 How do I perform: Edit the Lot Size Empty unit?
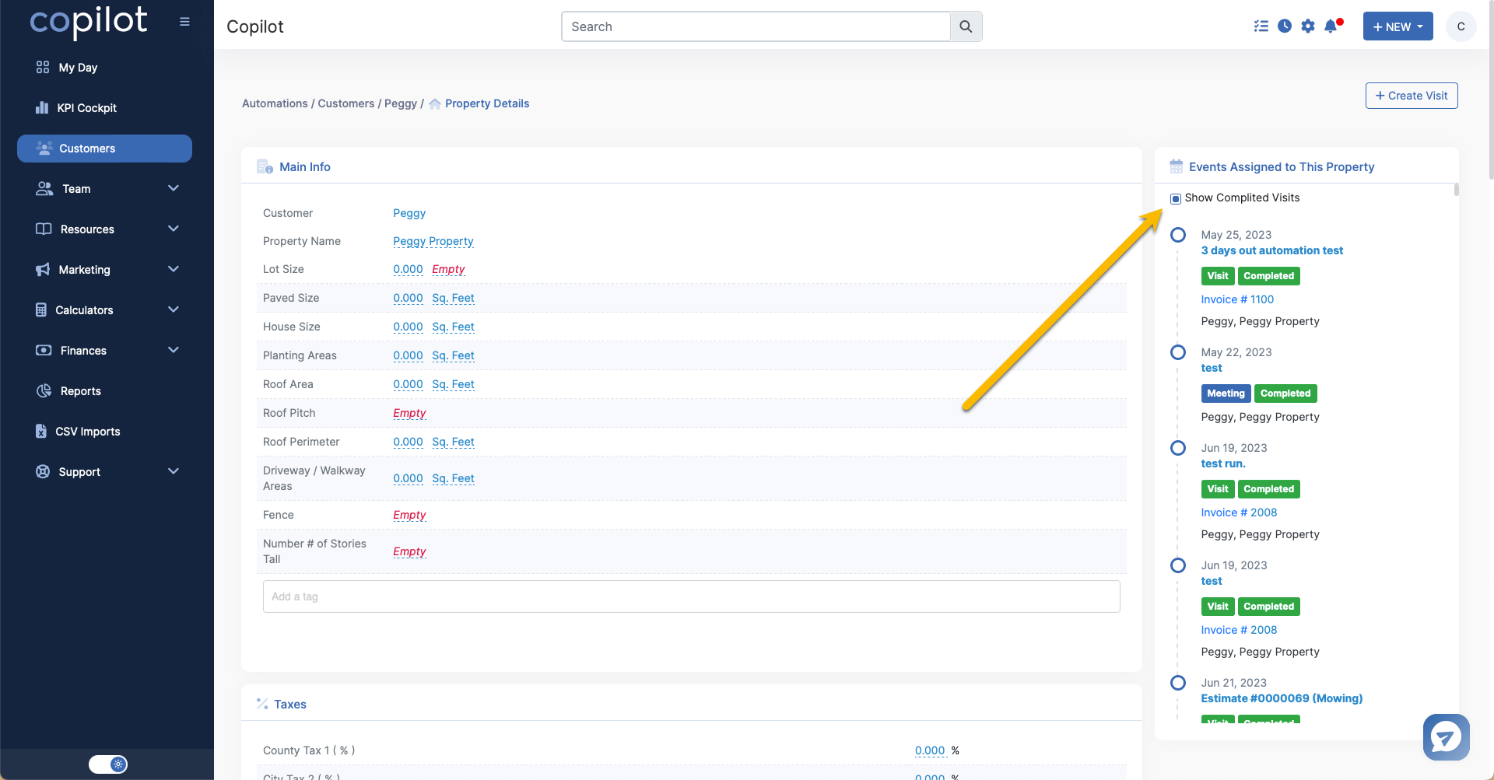[x=448, y=269]
